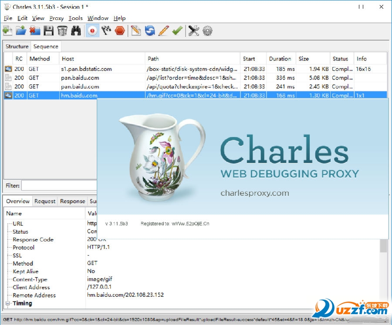Image resolution: width=392 pixels, height=325 pixels.
Task: Select the Client Address row
Action: [x=31, y=287]
